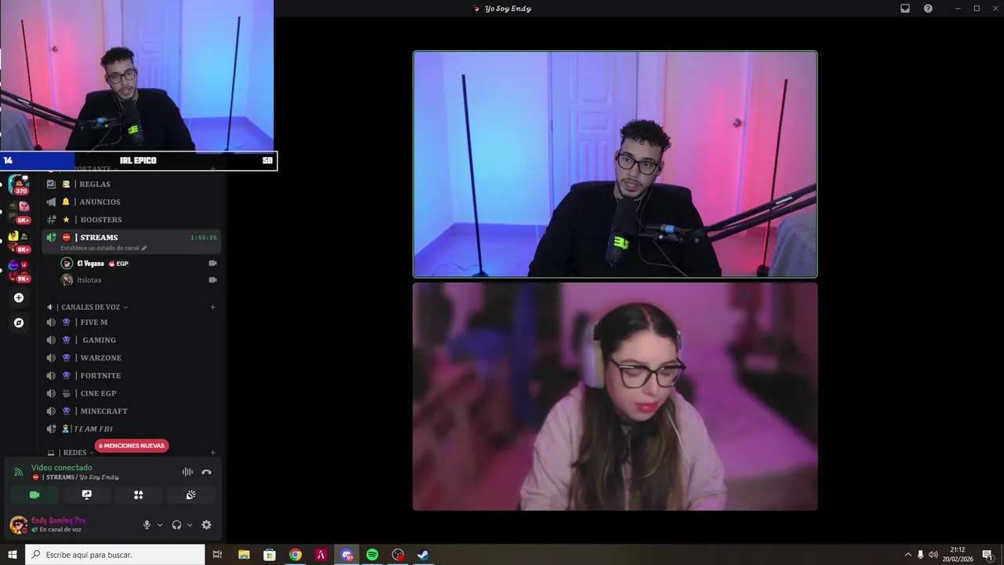This screenshot has width=1004, height=565.
Task: Click the taskbar search box
Action: tap(115, 555)
